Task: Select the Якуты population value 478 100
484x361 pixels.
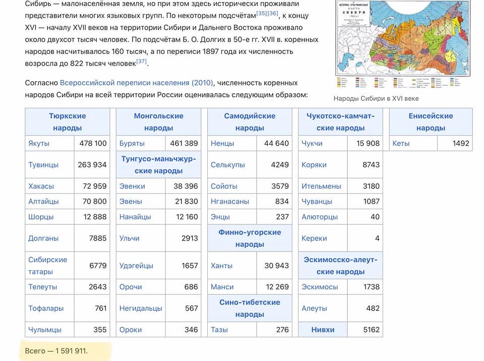Action: 93,143
